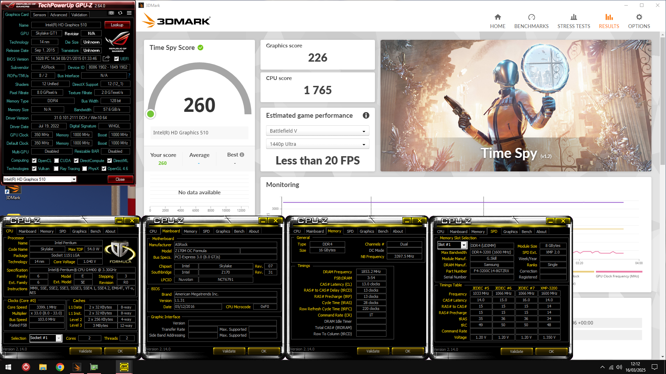Screen dimensions: 666x374
Task: Click the 3DMark desktop shortcut icon
Action: [x=13, y=192]
